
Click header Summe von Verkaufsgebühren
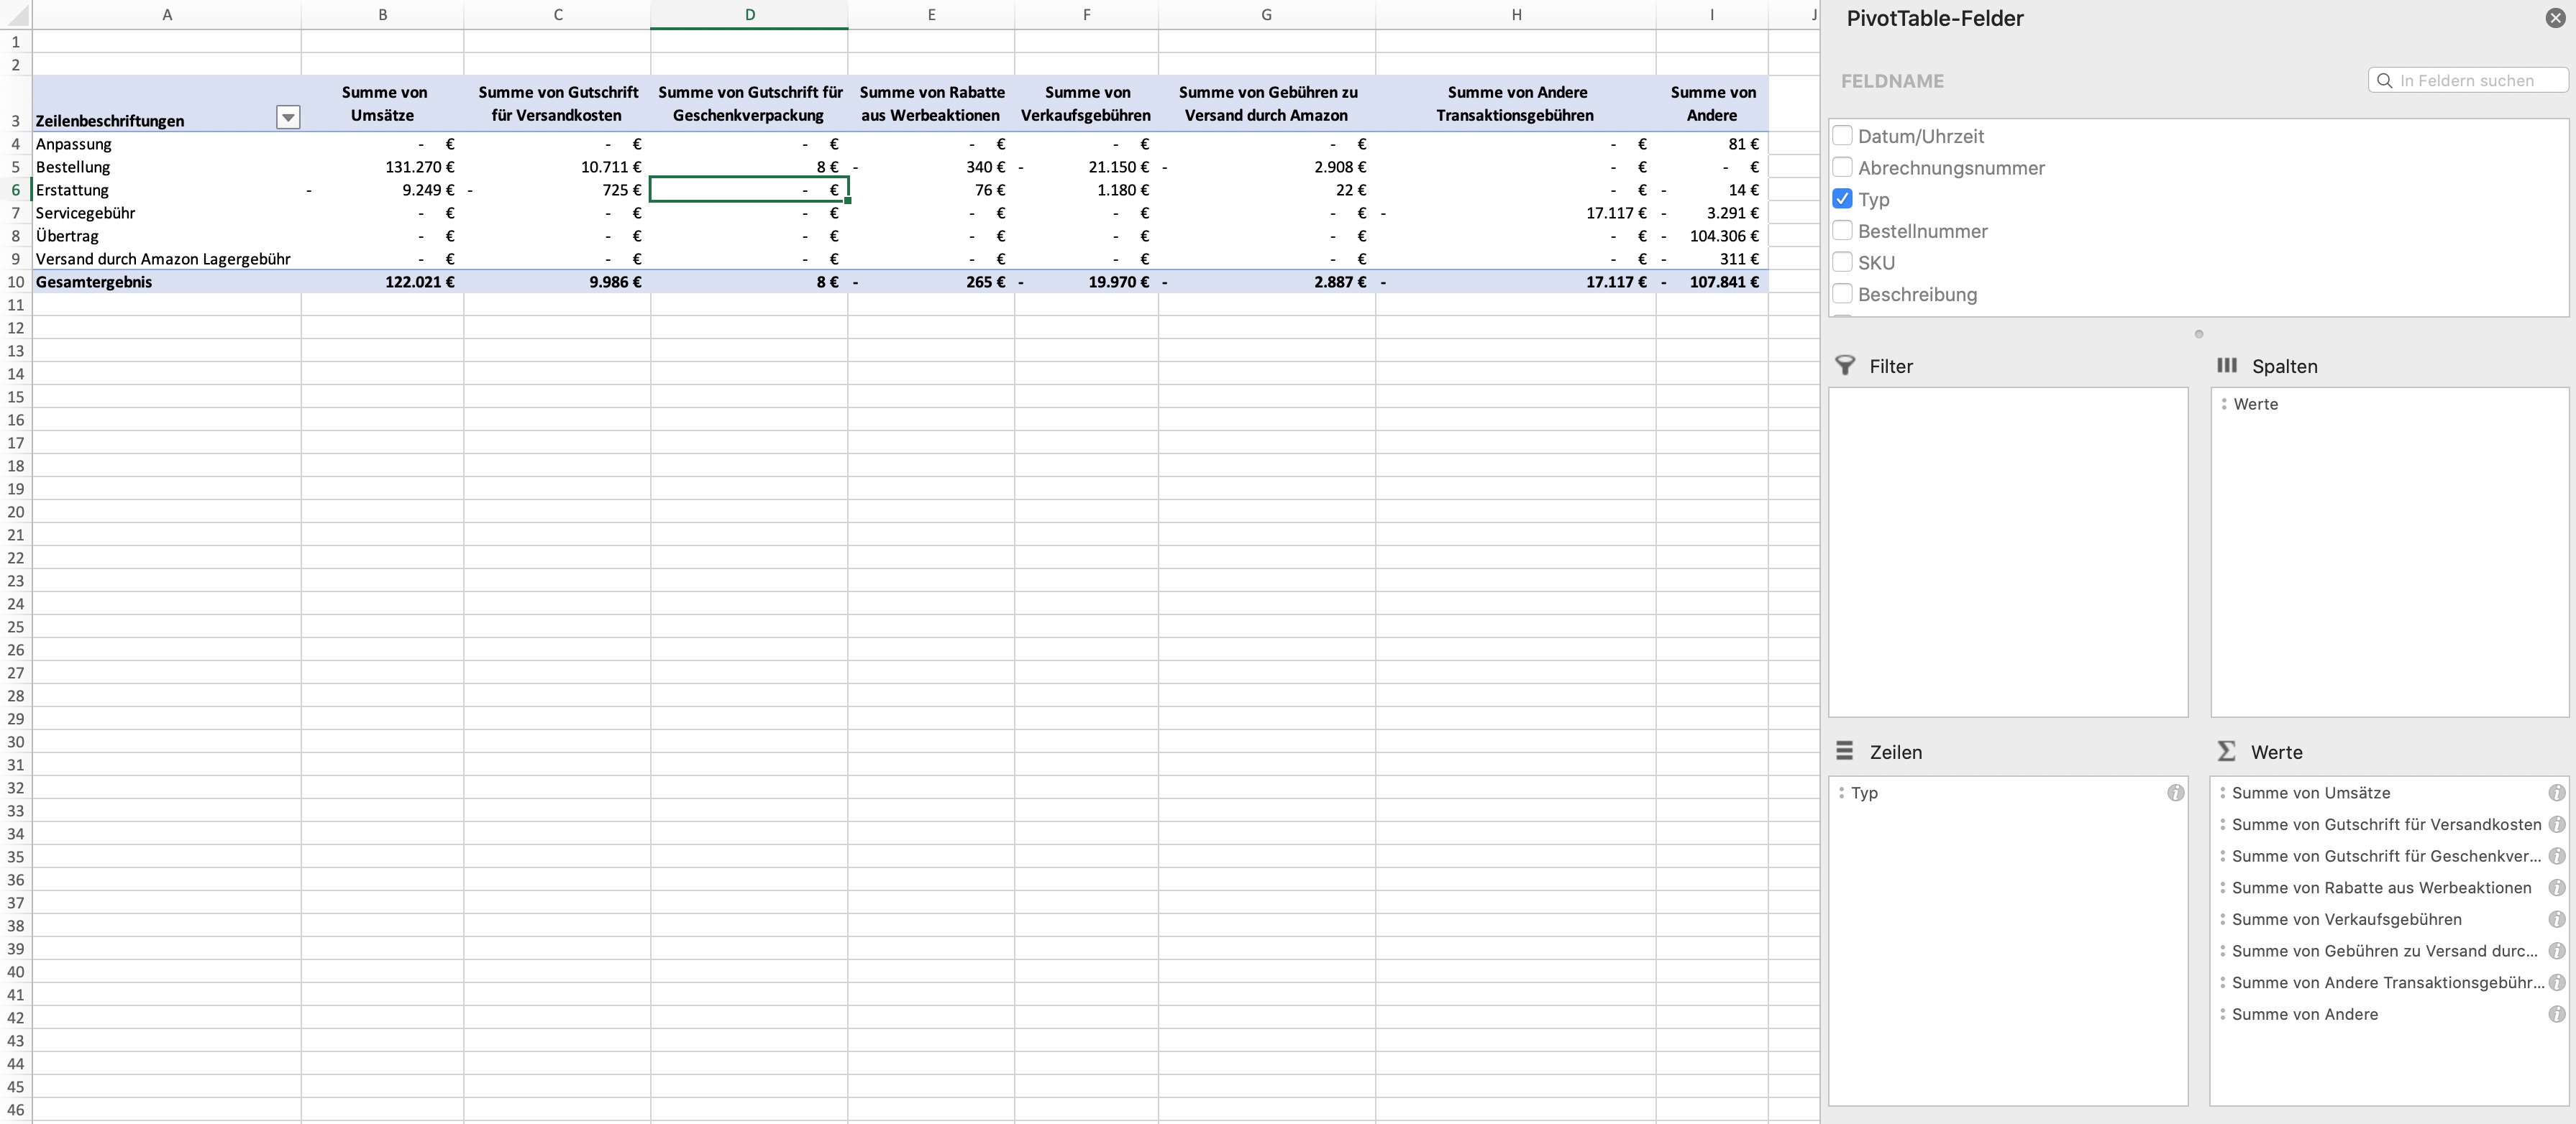[1086, 103]
